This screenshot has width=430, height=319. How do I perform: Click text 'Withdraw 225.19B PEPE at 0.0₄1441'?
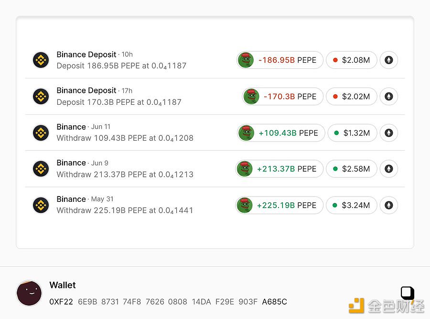click(125, 210)
